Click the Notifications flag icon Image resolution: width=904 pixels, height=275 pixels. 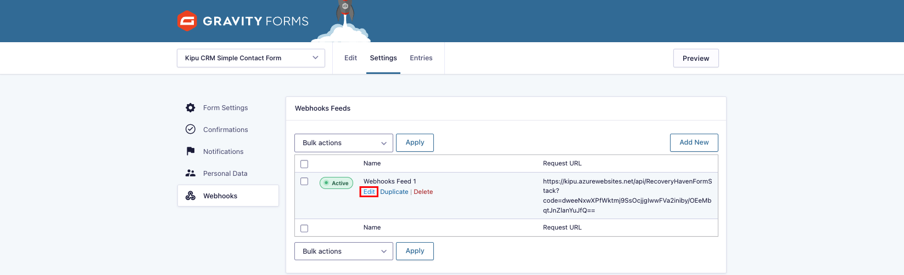[191, 151]
